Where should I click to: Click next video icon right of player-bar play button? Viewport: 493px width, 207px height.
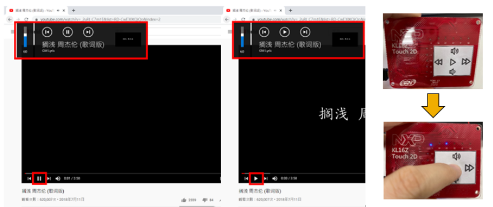coord(265,178)
